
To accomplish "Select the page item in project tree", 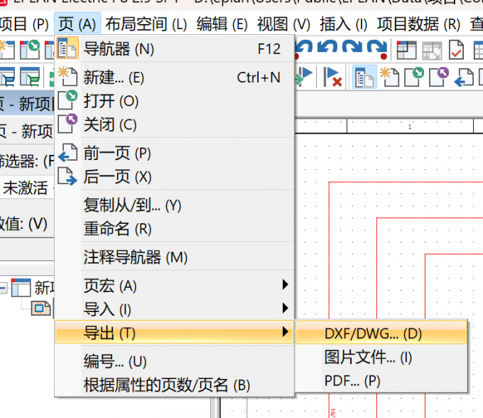I will (x=41, y=309).
